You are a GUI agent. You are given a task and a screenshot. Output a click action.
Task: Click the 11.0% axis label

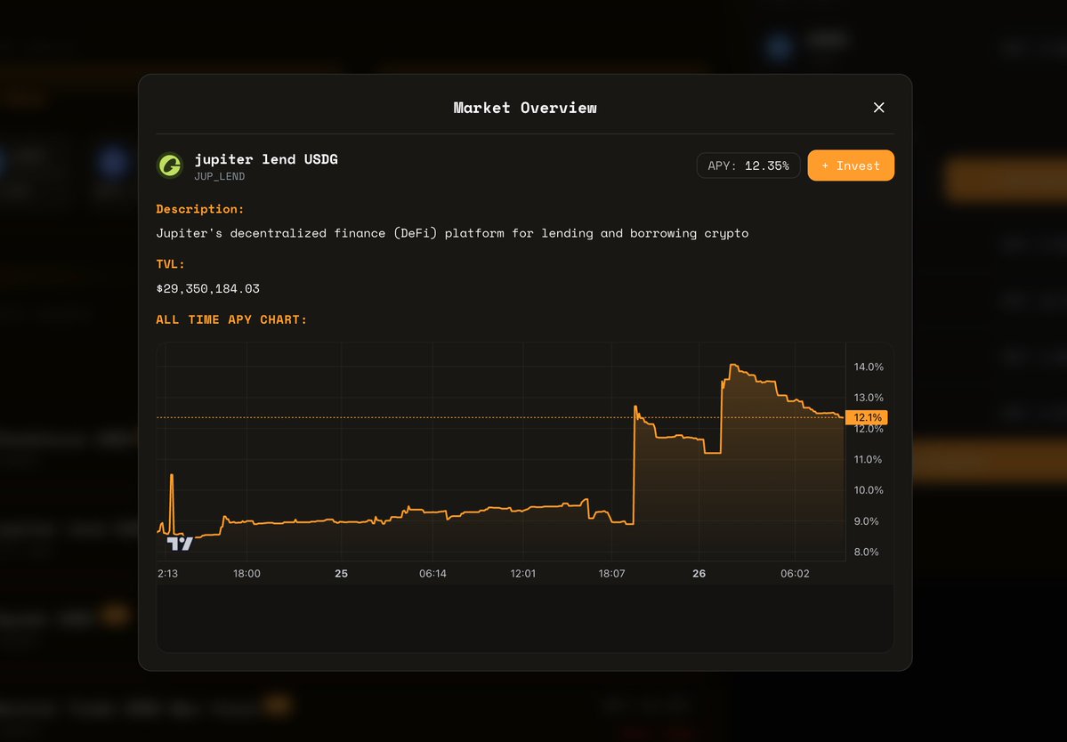[x=868, y=459]
